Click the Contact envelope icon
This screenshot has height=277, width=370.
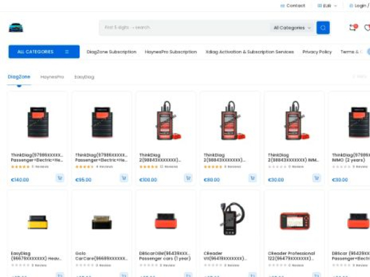(x=282, y=6)
